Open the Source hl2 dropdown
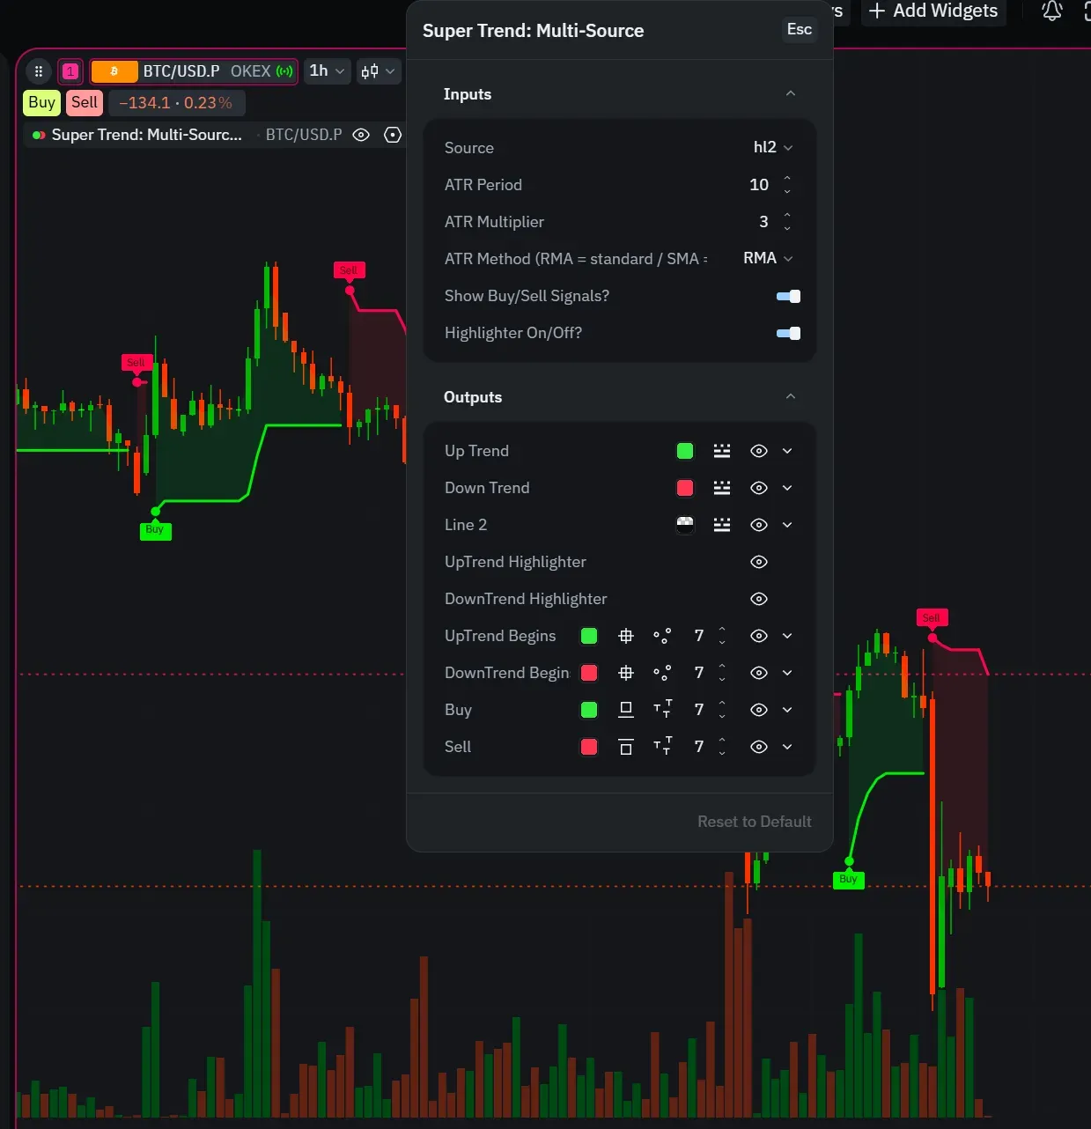 coord(773,147)
